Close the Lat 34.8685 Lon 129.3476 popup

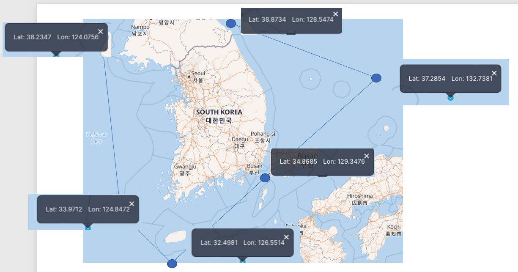click(x=367, y=156)
